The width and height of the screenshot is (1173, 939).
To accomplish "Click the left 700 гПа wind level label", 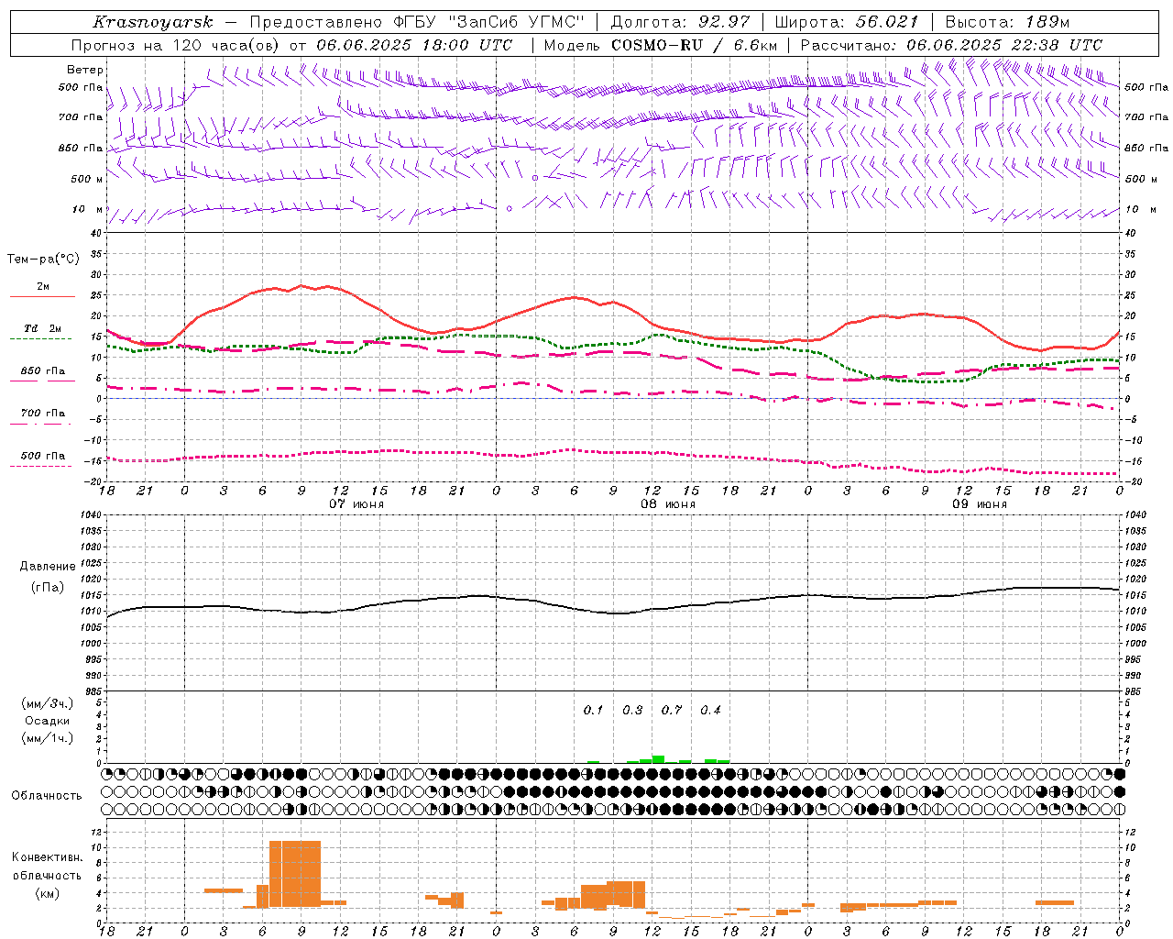I will [81, 117].
